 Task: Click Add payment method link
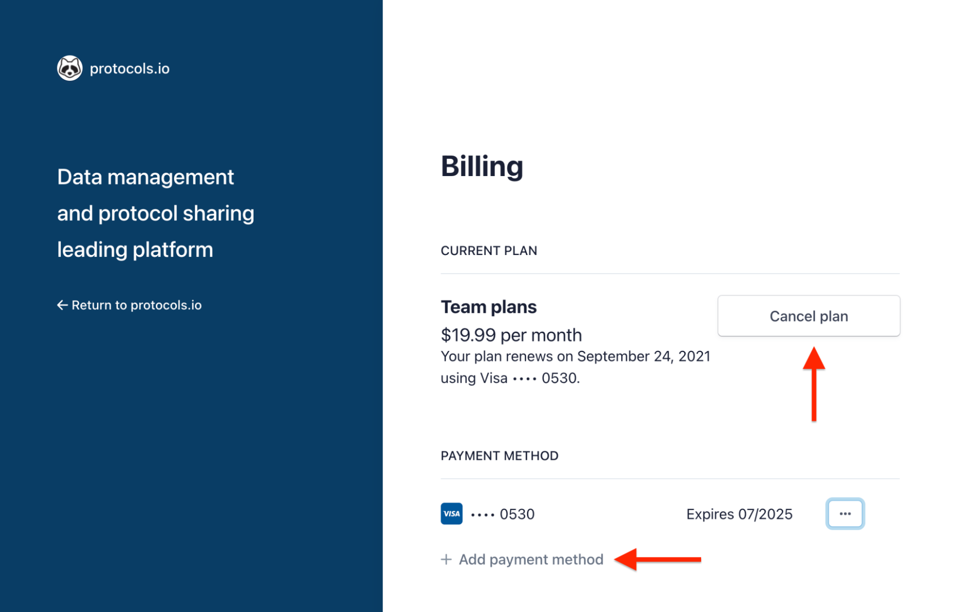click(531, 559)
